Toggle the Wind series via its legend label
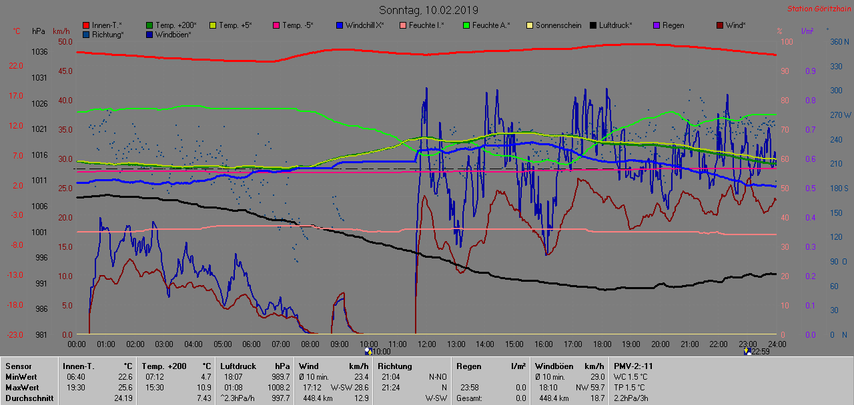Viewport: 854px width, 405px height. pos(735,25)
